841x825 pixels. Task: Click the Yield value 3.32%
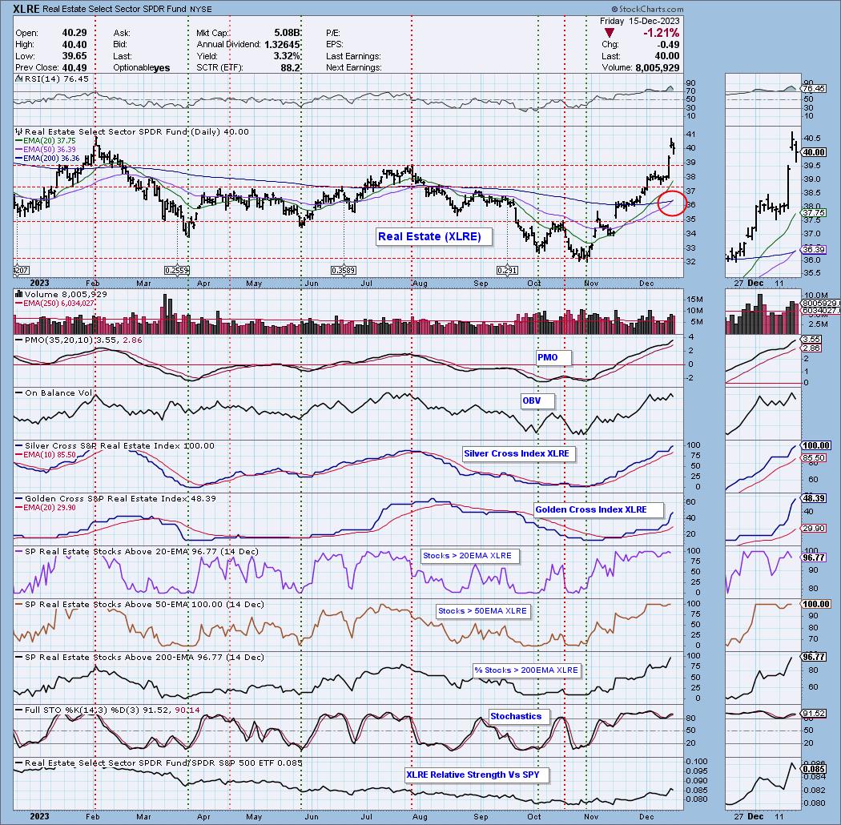[x=287, y=56]
